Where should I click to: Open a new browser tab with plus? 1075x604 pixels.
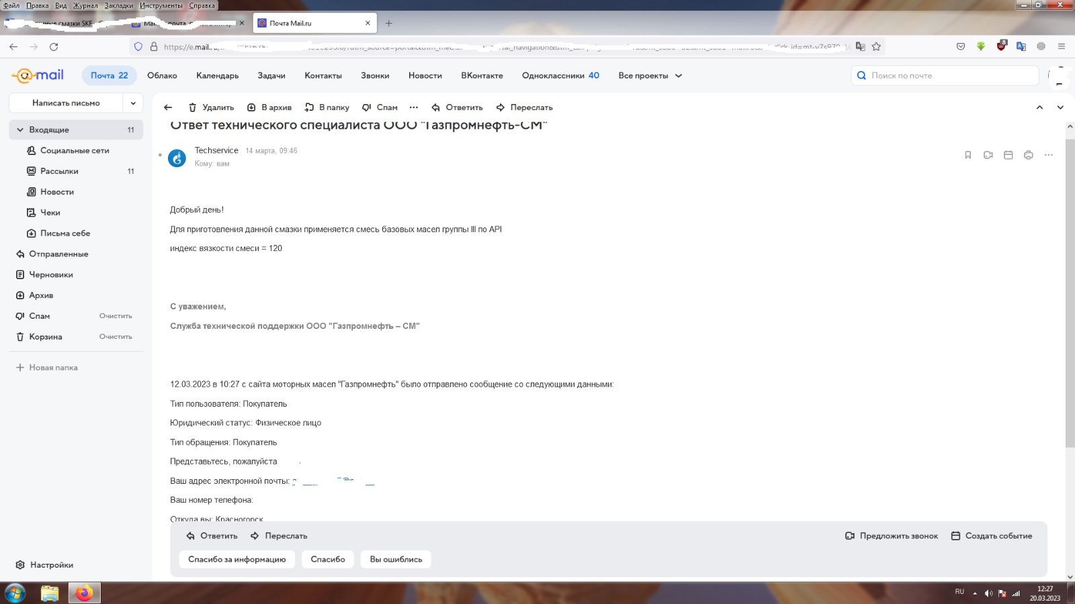pos(388,23)
